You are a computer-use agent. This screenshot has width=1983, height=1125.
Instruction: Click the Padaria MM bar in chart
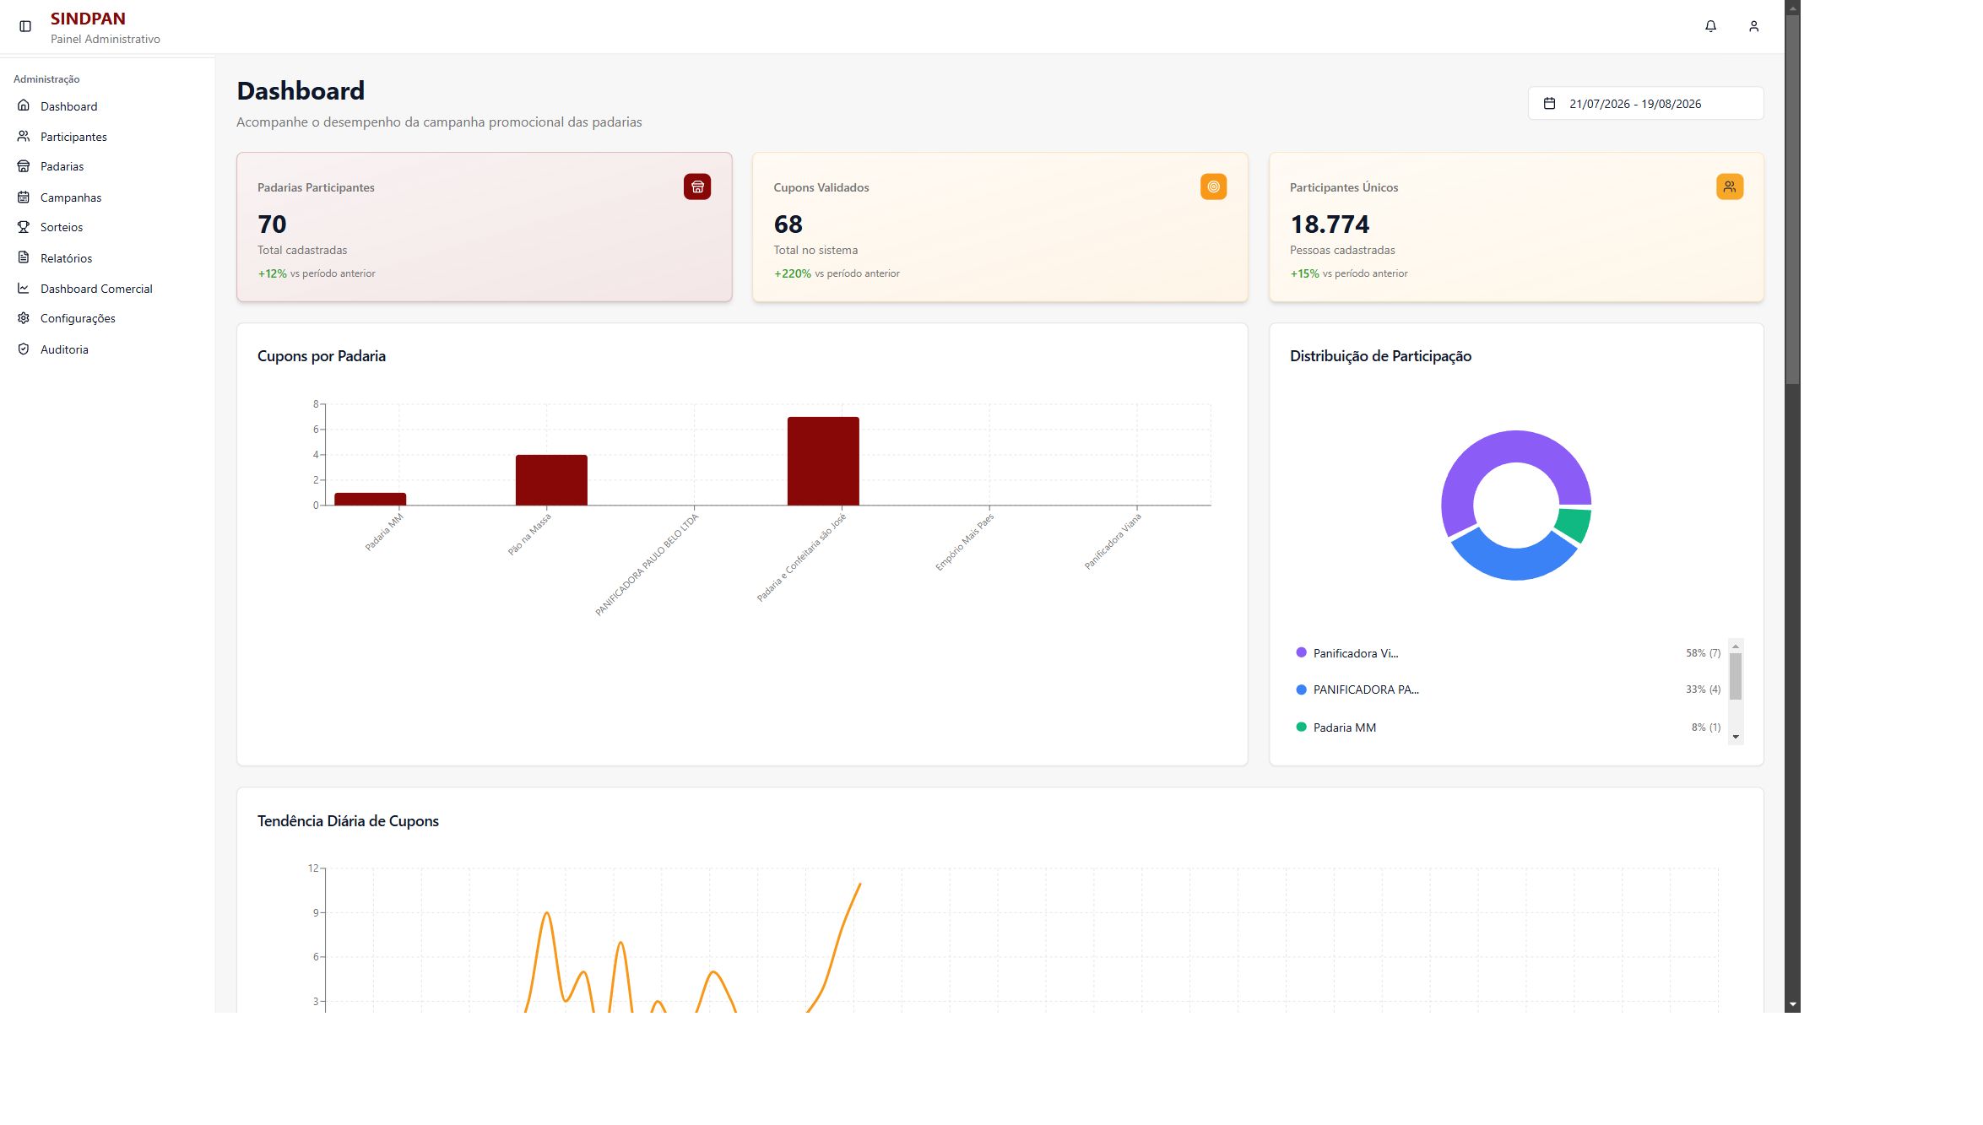pyautogui.click(x=370, y=499)
